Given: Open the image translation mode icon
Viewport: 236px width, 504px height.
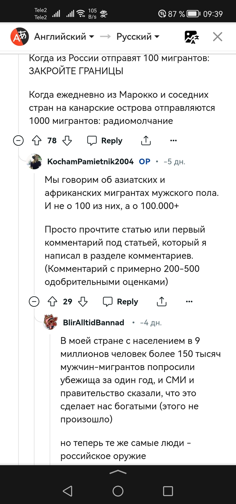Looking at the screenshot, I should pyautogui.click(x=191, y=37).
